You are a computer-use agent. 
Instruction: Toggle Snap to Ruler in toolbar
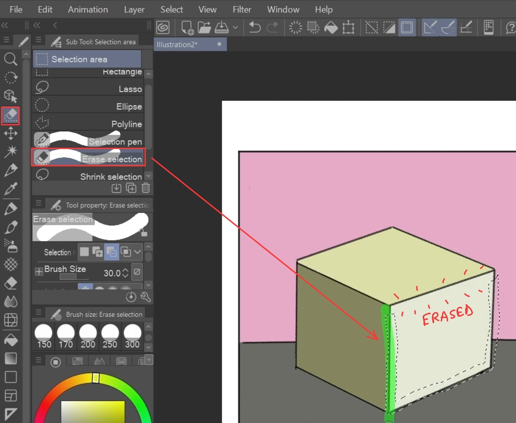pos(430,27)
